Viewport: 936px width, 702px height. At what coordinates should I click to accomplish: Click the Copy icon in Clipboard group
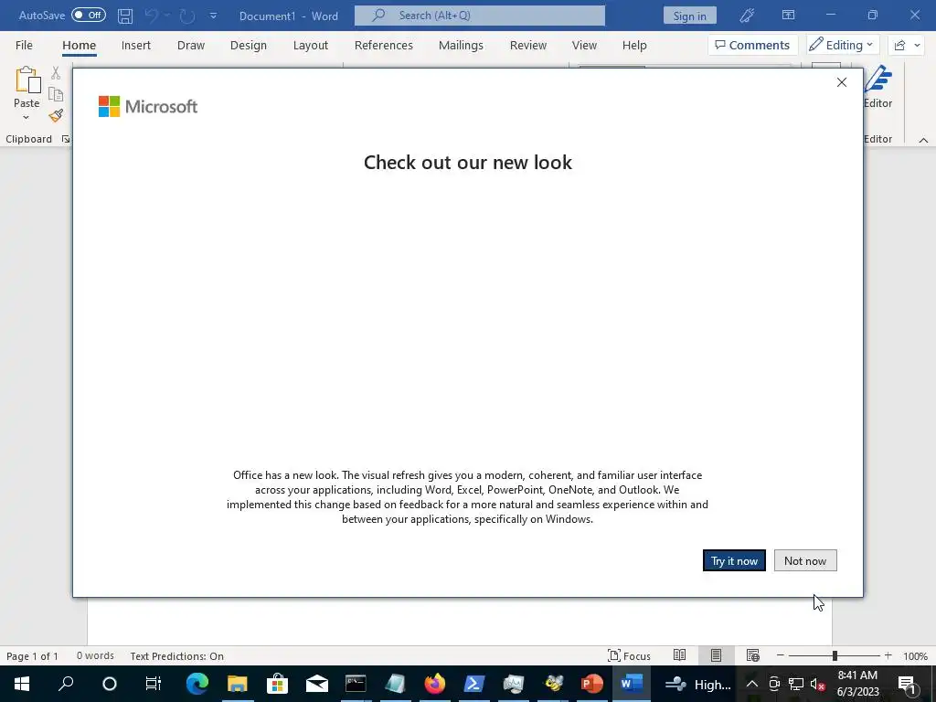coord(56,94)
